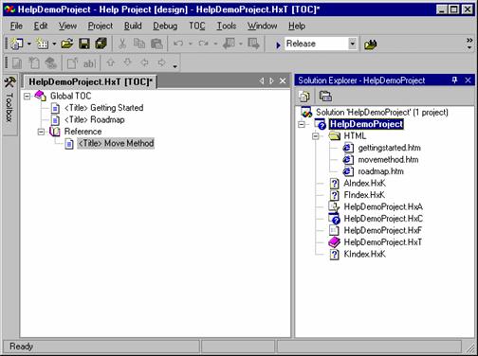Click the new page icon left of abl

[x=72, y=63]
